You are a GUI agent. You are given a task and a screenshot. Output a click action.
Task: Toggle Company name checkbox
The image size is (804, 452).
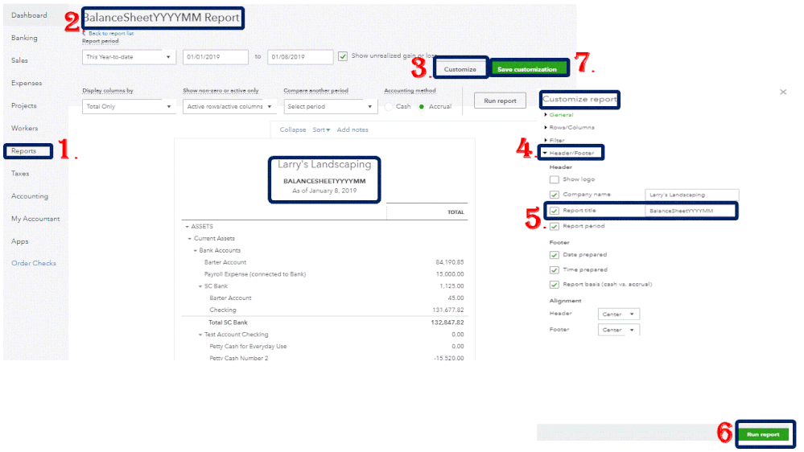point(555,195)
